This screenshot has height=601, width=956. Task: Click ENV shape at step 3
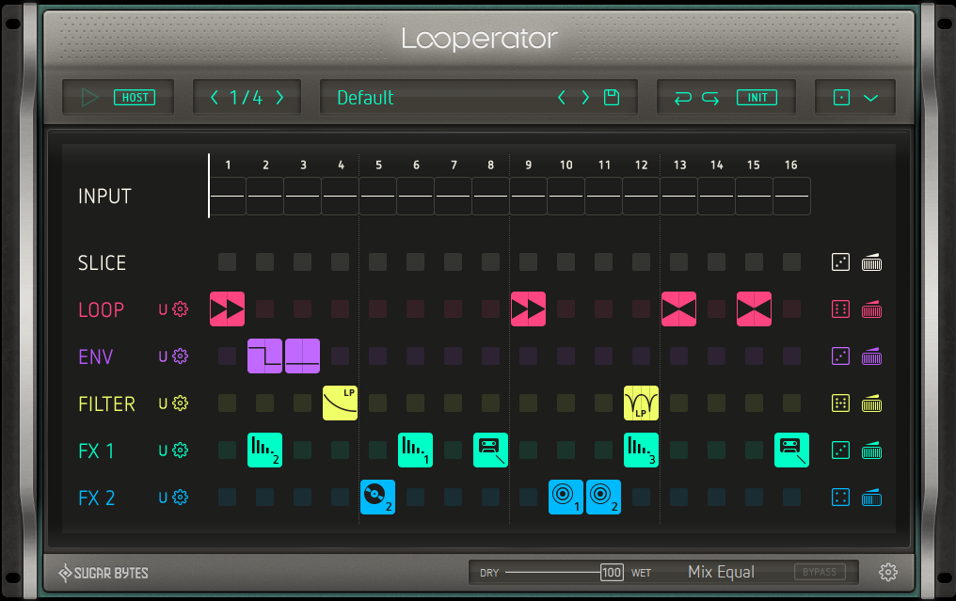click(302, 356)
